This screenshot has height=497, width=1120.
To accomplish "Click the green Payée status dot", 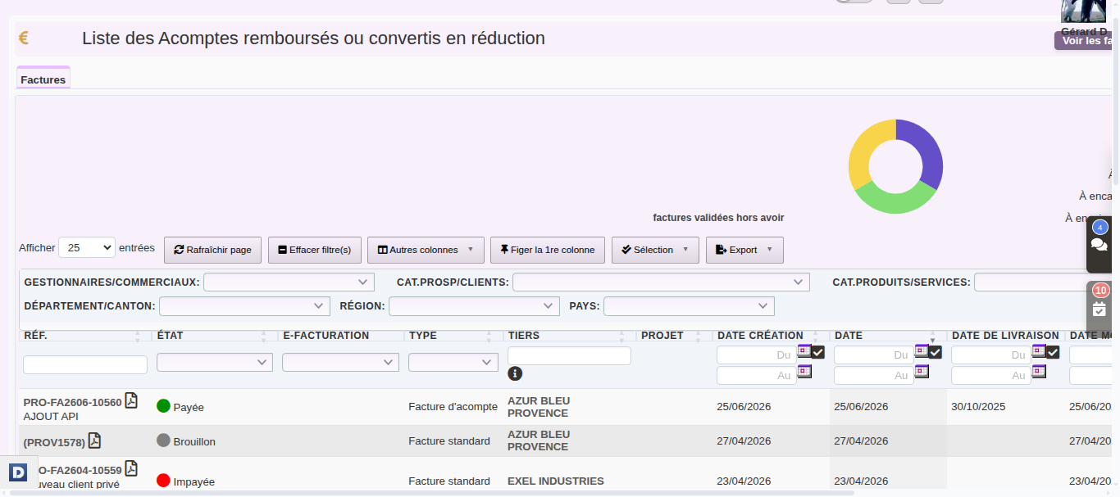I will click(163, 406).
